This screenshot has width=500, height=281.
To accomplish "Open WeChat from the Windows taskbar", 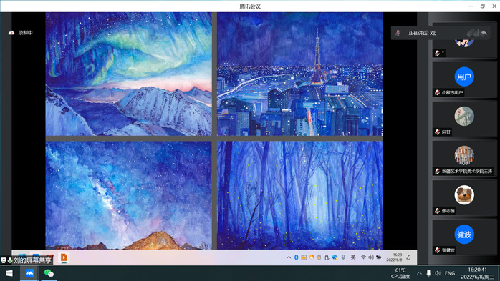I will 49,273.
